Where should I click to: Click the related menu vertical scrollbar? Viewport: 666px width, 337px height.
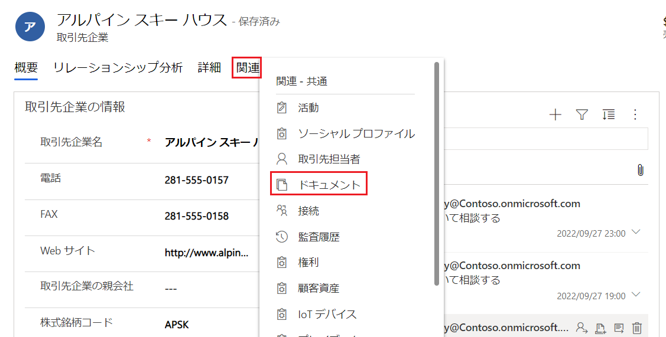[x=436, y=174]
